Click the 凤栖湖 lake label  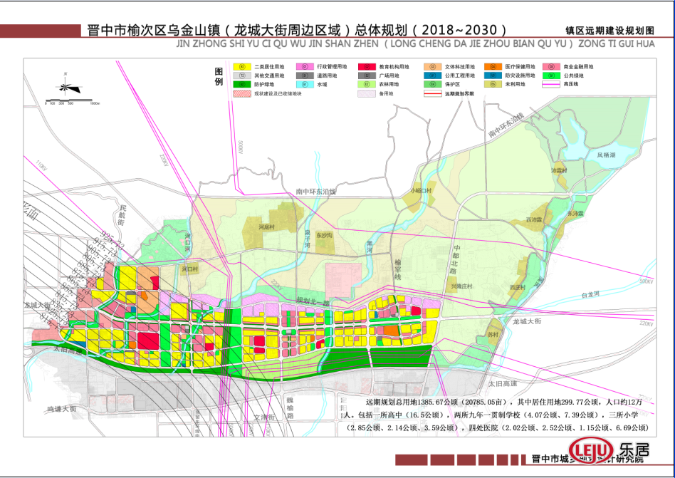tap(606, 155)
